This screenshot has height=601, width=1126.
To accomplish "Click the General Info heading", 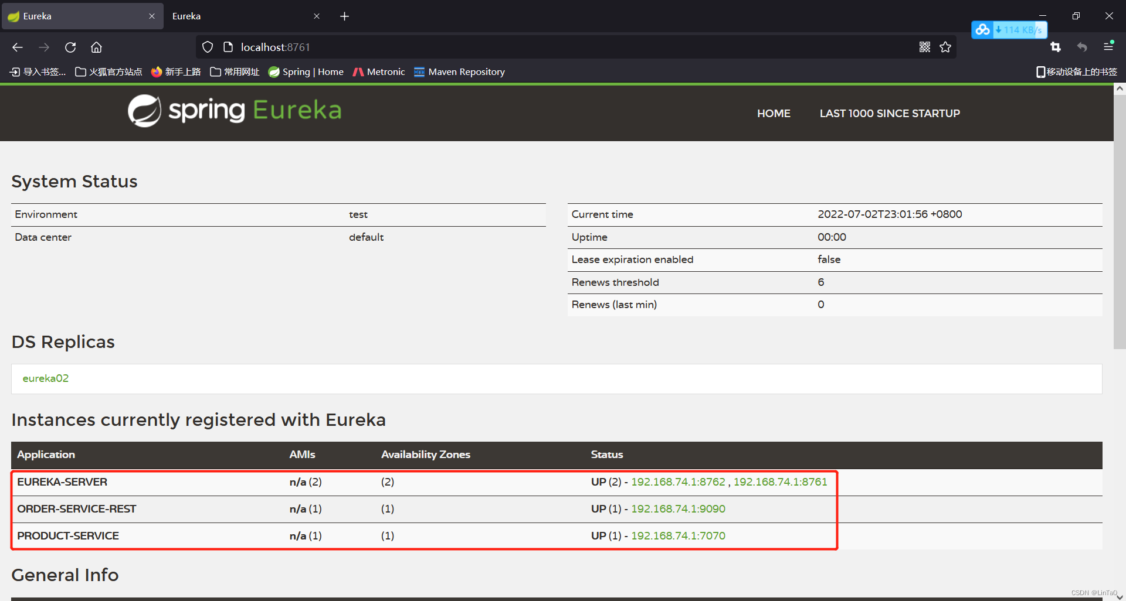I will [65, 575].
